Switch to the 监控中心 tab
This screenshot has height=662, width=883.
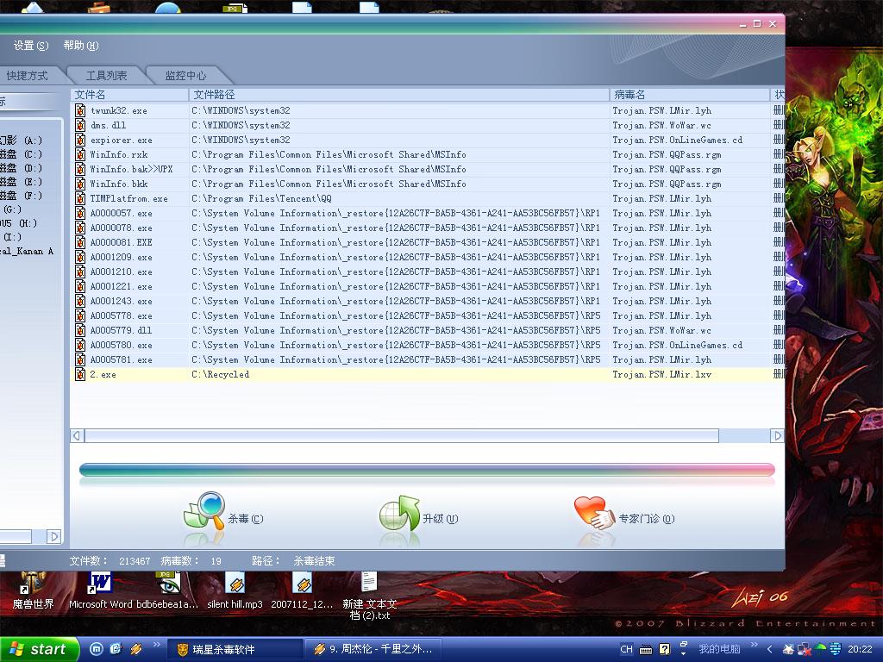pyautogui.click(x=185, y=76)
